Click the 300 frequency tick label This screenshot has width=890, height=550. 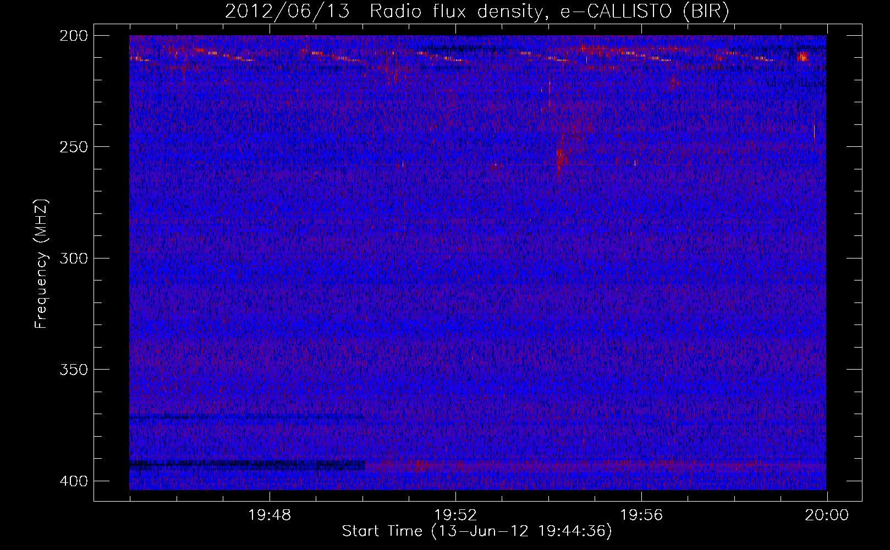[x=74, y=258]
